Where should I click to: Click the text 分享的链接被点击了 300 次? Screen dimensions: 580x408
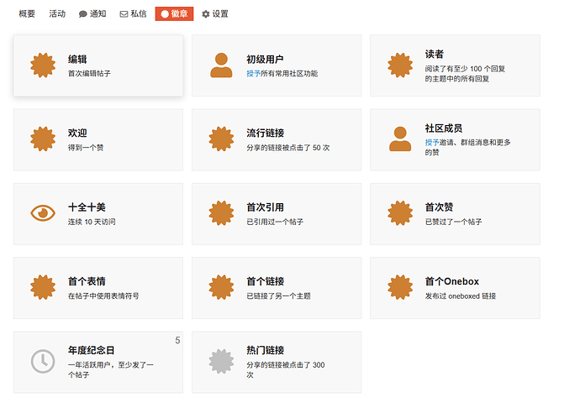286,370
